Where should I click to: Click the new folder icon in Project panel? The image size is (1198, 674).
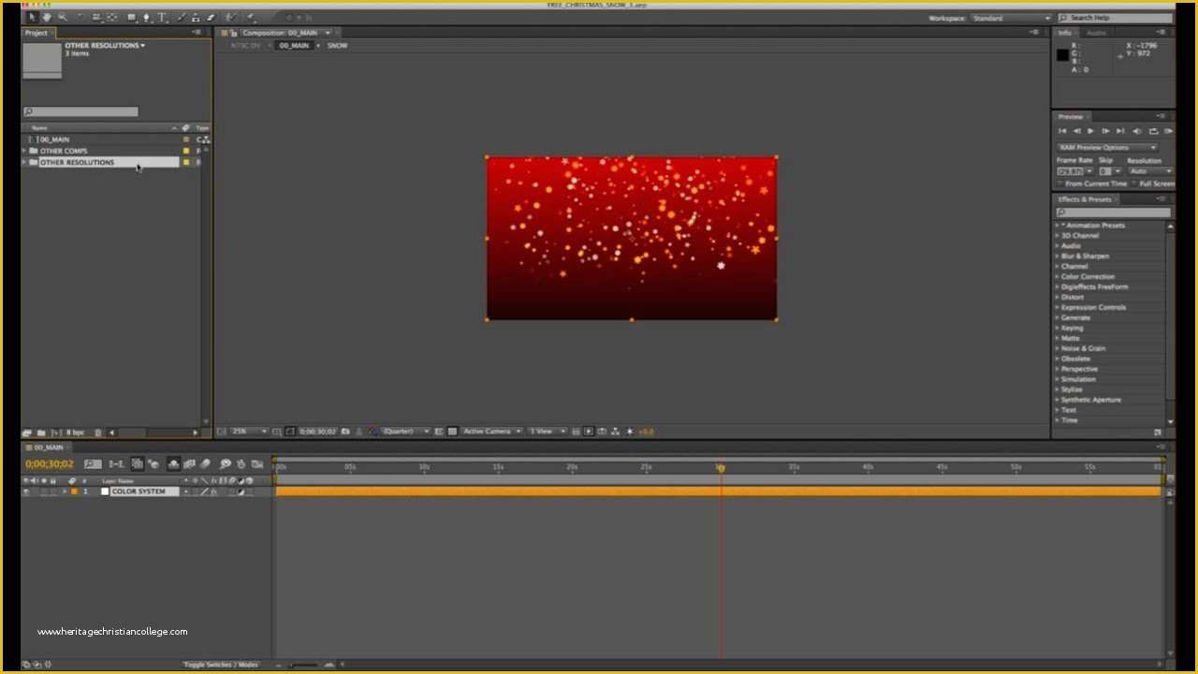click(41, 432)
